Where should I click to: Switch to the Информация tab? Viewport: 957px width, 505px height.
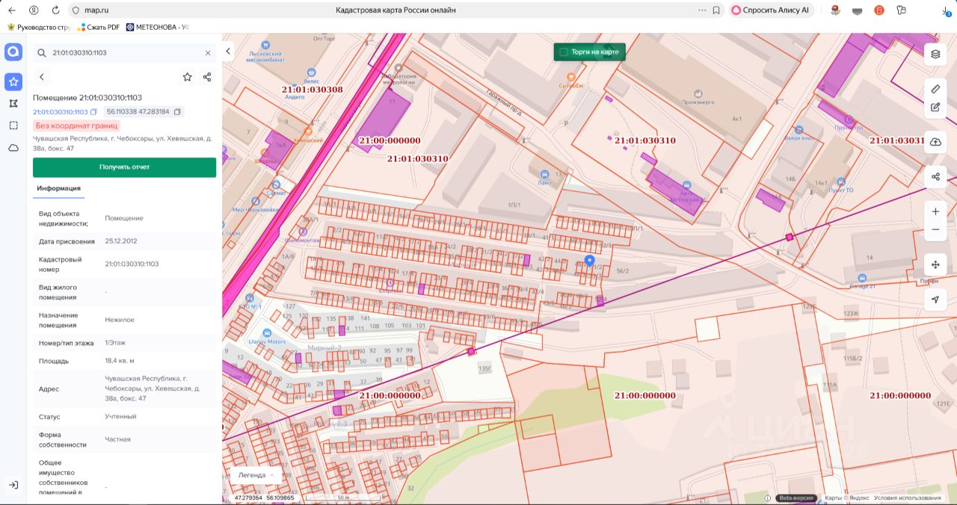point(58,188)
